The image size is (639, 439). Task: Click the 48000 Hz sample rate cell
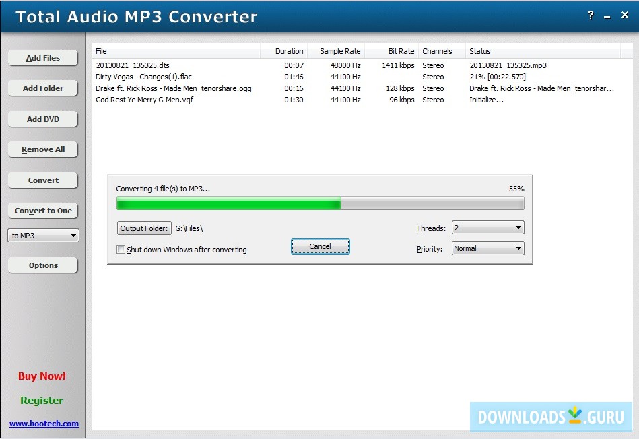(x=345, y=65)
